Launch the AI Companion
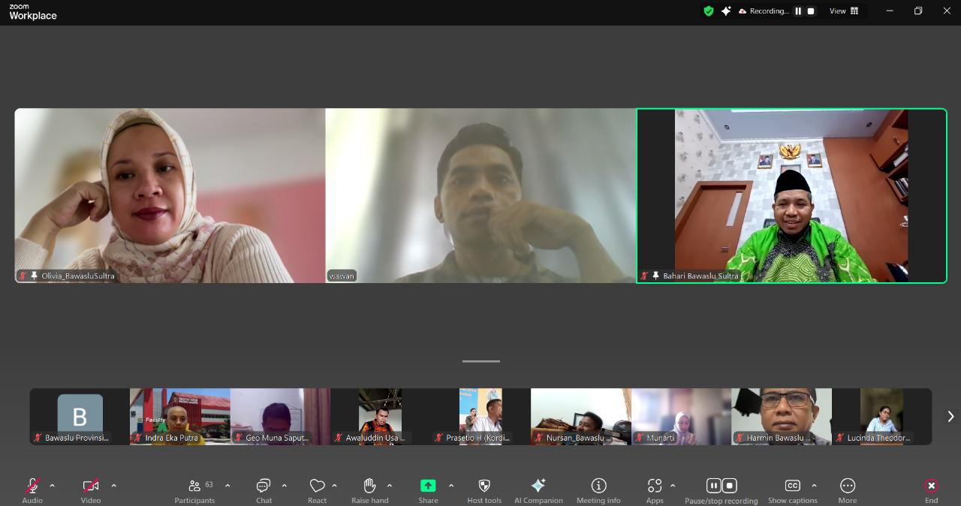 [538, 486]
